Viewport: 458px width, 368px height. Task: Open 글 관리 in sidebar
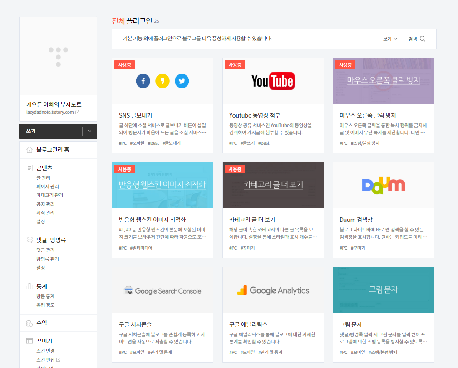(43, 178)
